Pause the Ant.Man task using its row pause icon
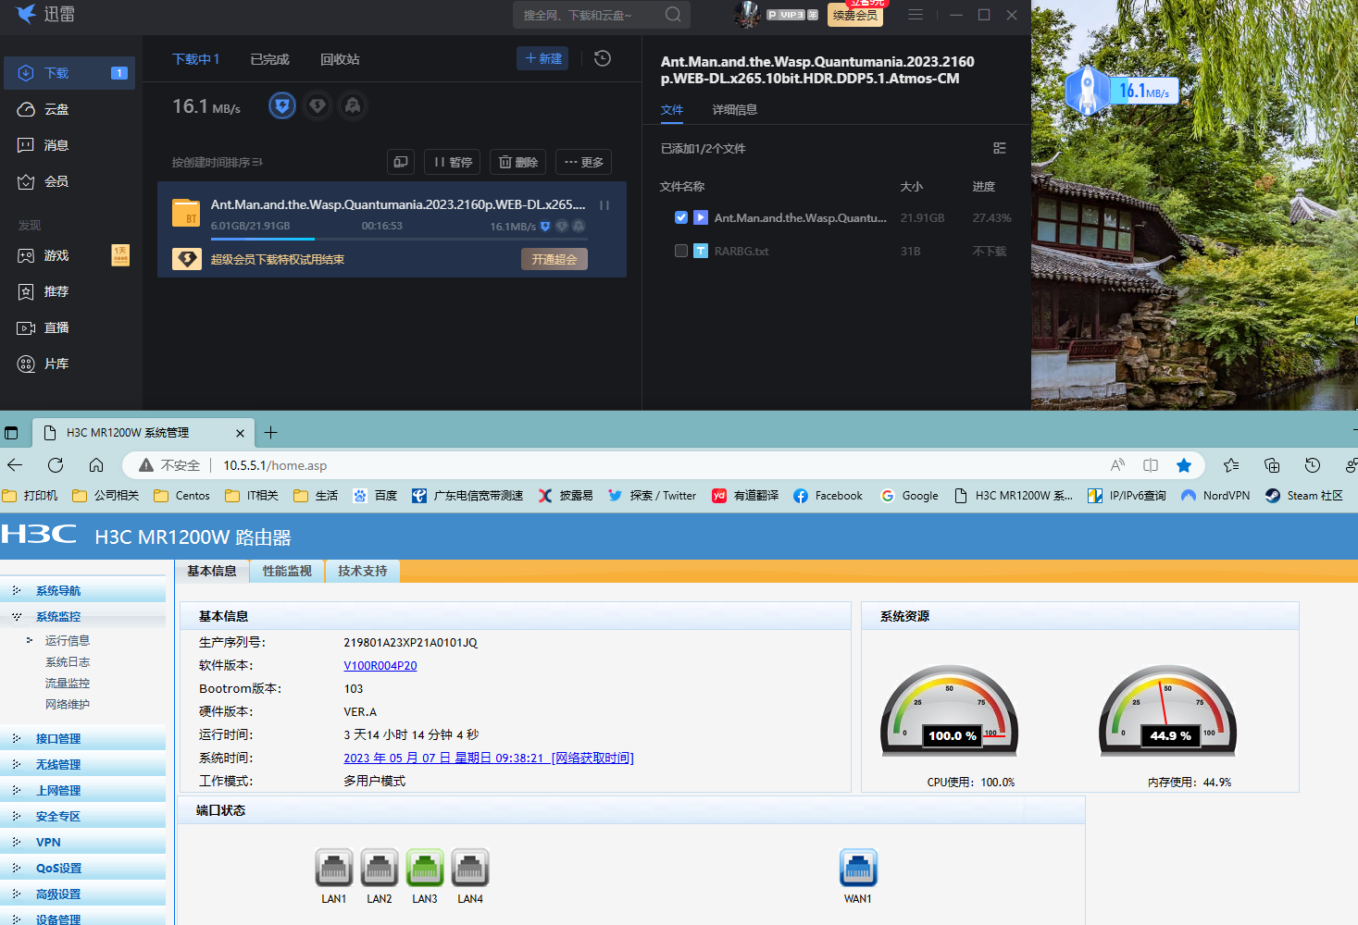This screenshot has height=925, width=1358. click(x=604, y=205)
